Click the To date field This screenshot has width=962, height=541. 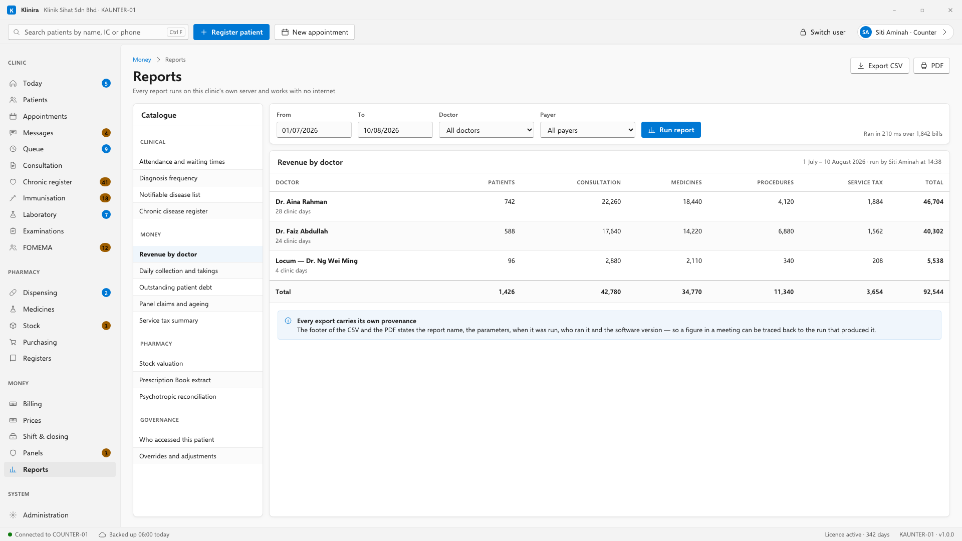395,130
